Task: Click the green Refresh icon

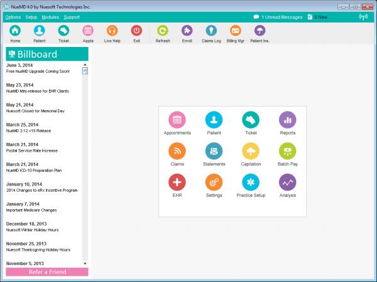Action: coord(163,31)
